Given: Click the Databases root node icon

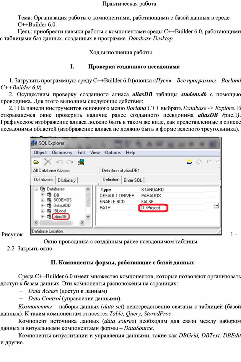Looking at the screenshot, I should pyautogui.click(x=43, y=189).
